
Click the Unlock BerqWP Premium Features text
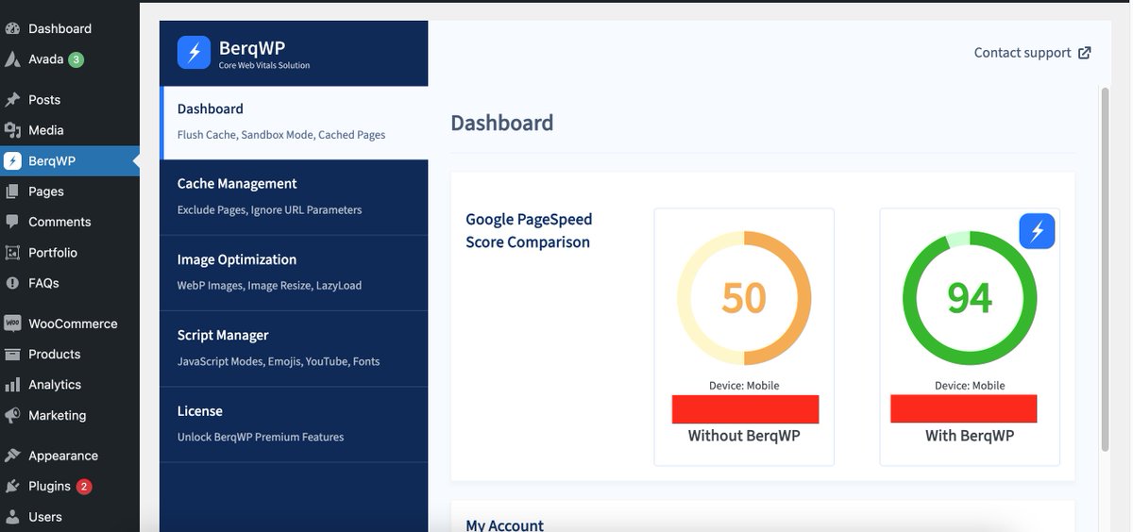(x=261, y=438)
